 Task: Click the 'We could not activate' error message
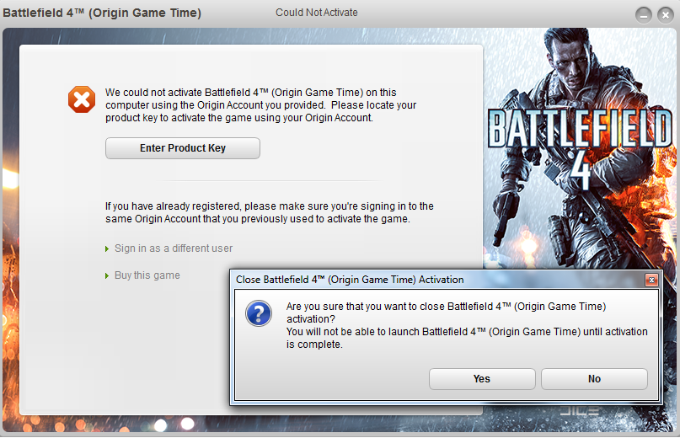[260, 105]
